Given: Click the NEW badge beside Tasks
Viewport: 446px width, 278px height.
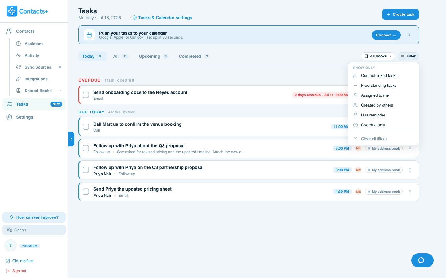Looking at the screenshot, I should (56, 104).
